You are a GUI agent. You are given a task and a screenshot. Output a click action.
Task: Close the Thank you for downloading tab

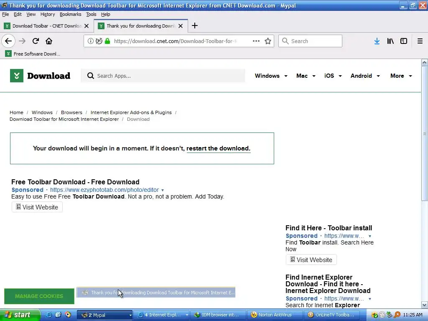(x=181, y=26)
